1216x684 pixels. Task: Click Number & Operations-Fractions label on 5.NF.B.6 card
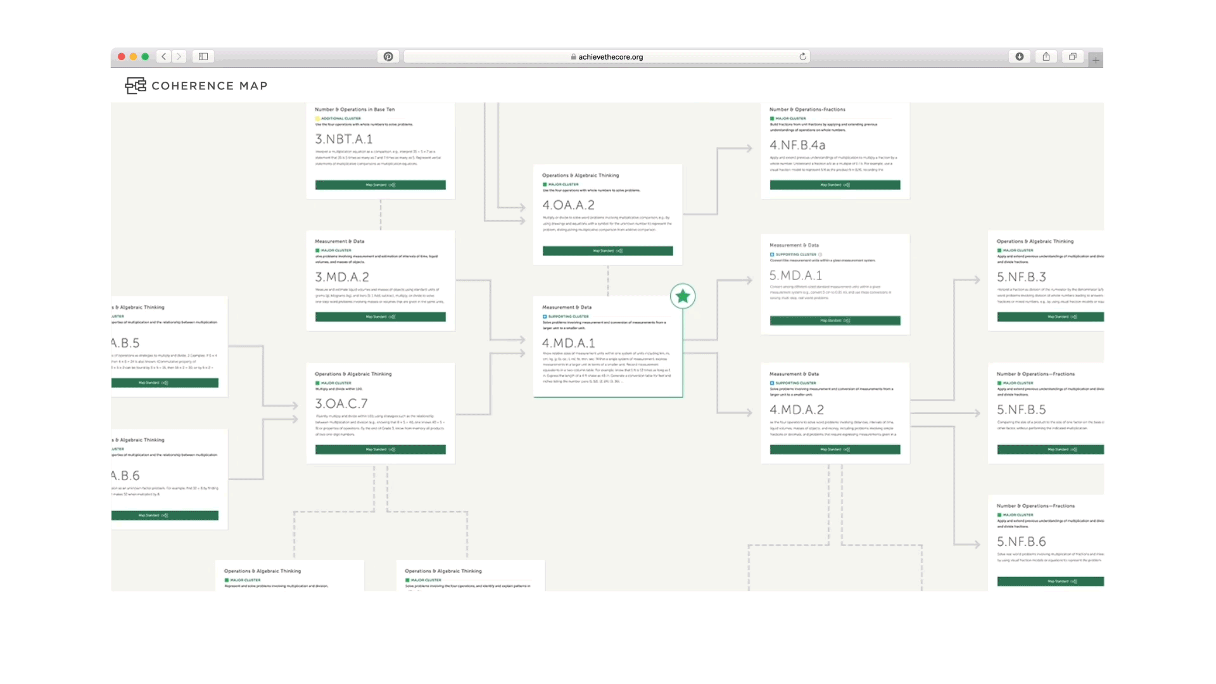[1036, 506]
